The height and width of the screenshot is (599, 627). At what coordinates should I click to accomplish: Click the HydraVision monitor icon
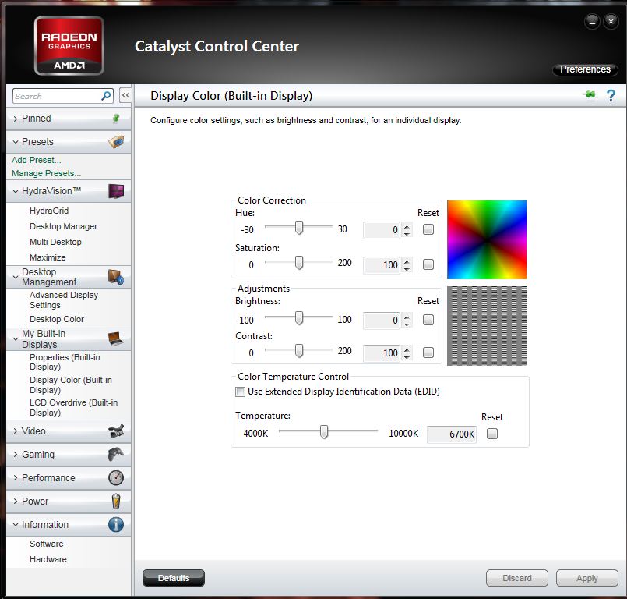pos(116,191)
